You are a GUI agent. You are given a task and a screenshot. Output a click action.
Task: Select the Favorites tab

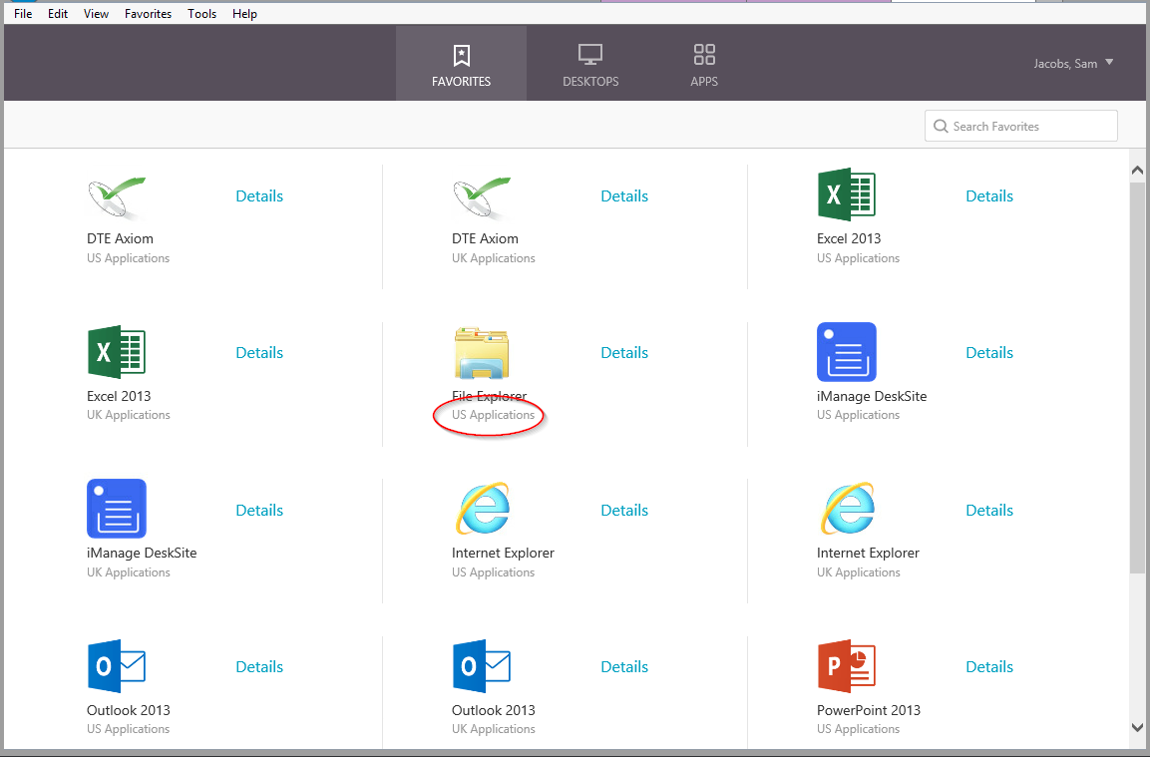[462, 64]
